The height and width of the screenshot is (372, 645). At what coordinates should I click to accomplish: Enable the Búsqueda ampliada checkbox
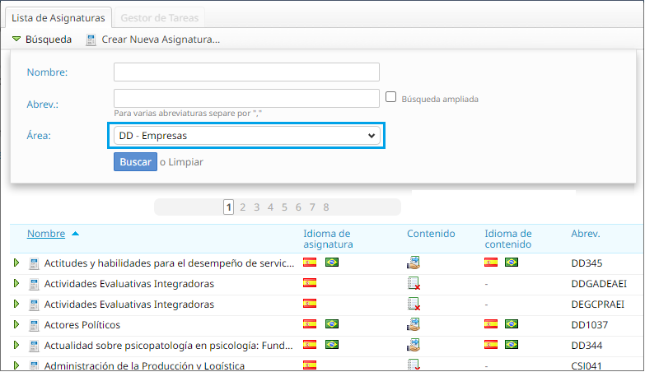pyautogui.click(x=390, y=97)
